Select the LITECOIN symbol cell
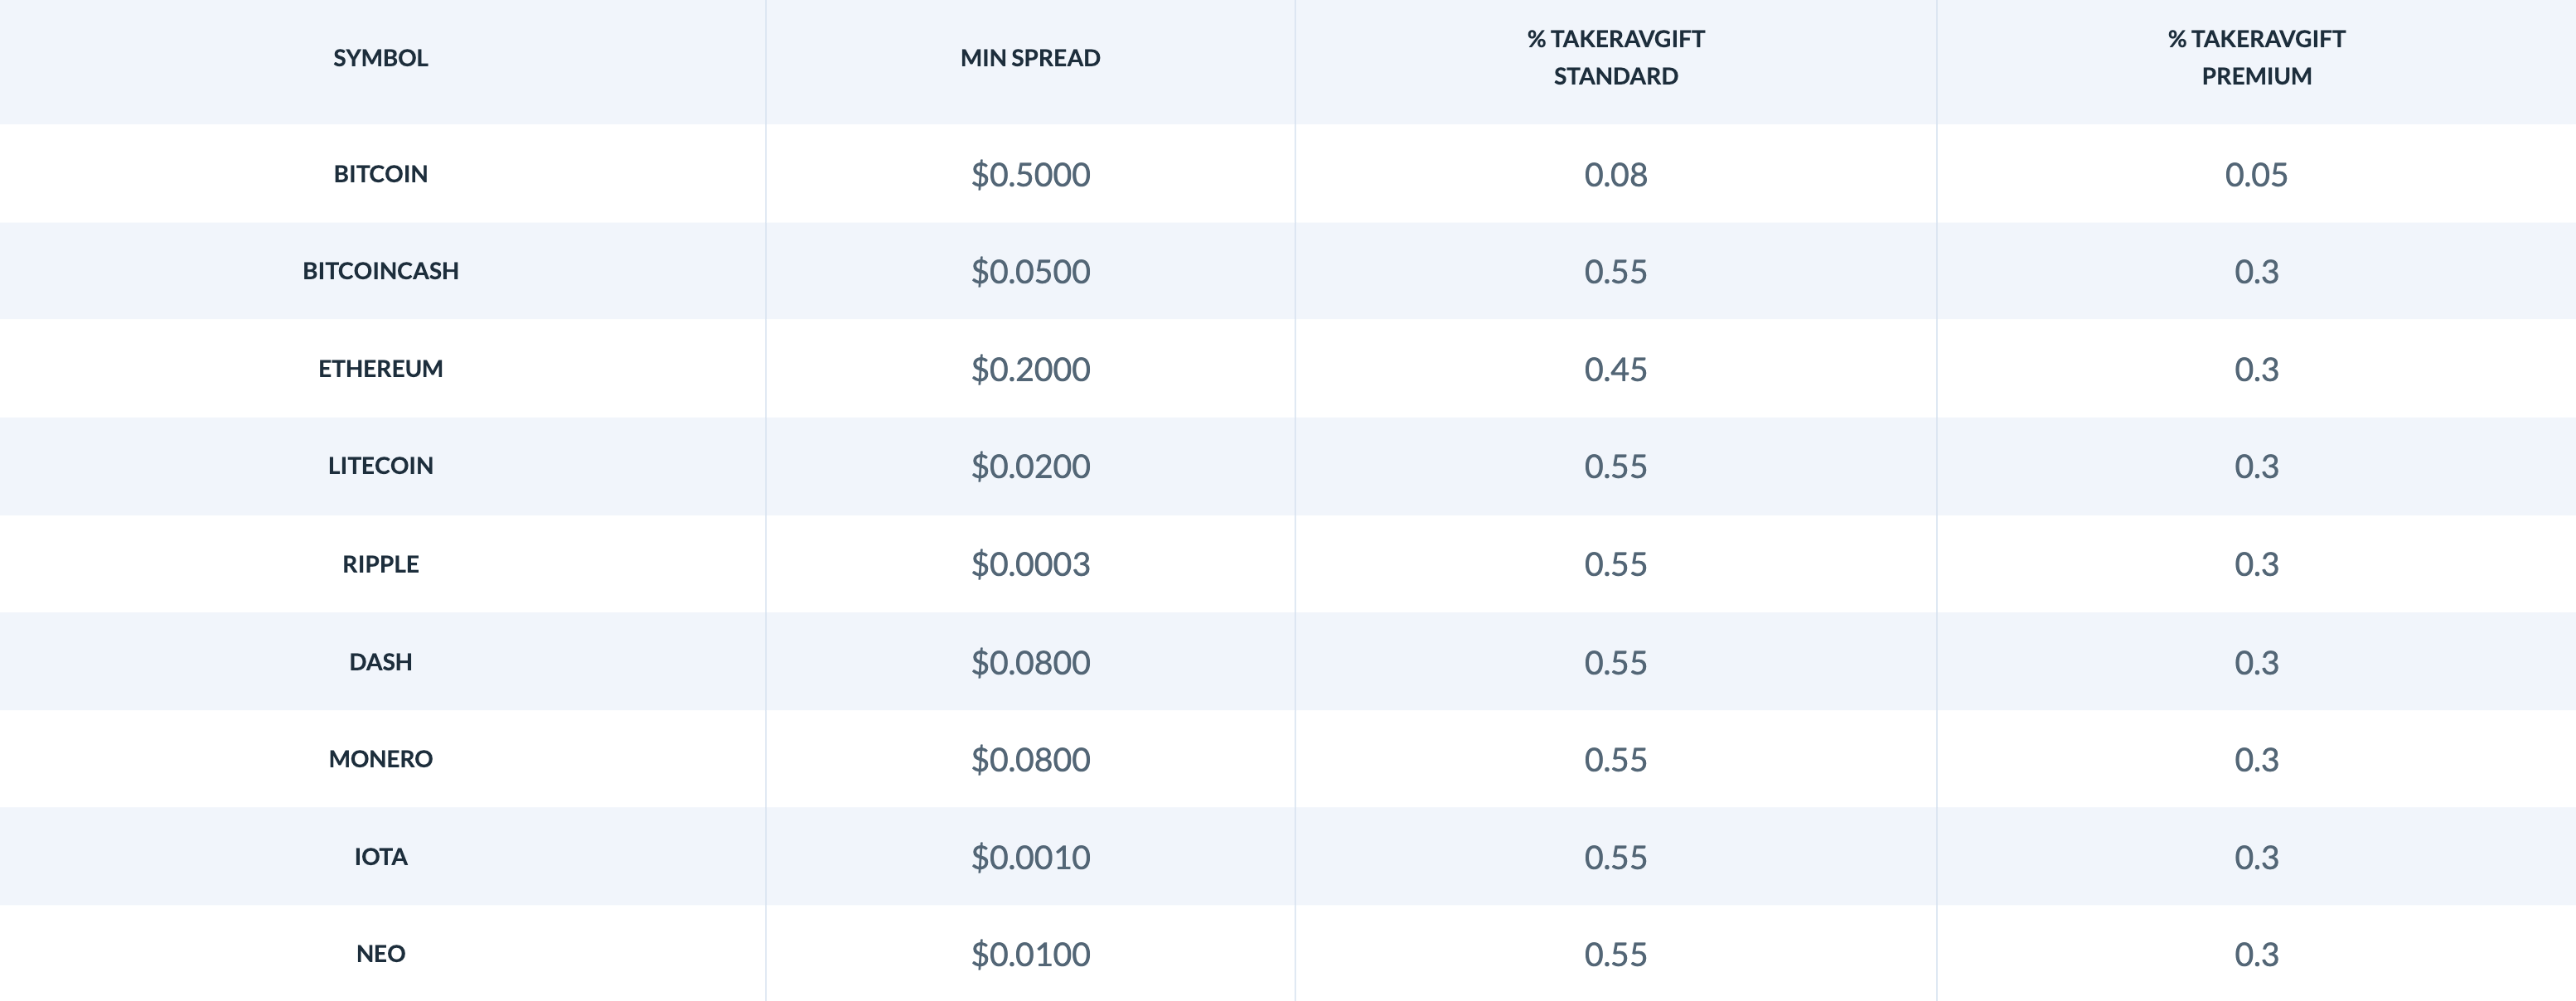Image resolution: width=2576 pixels, height=1001 pixels. coord(380,466)
